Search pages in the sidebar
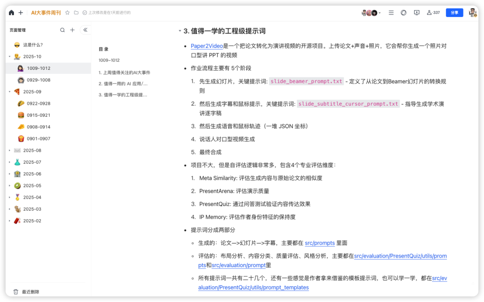Viewport: 484px width, 302px height. click(x=62, y=30)
